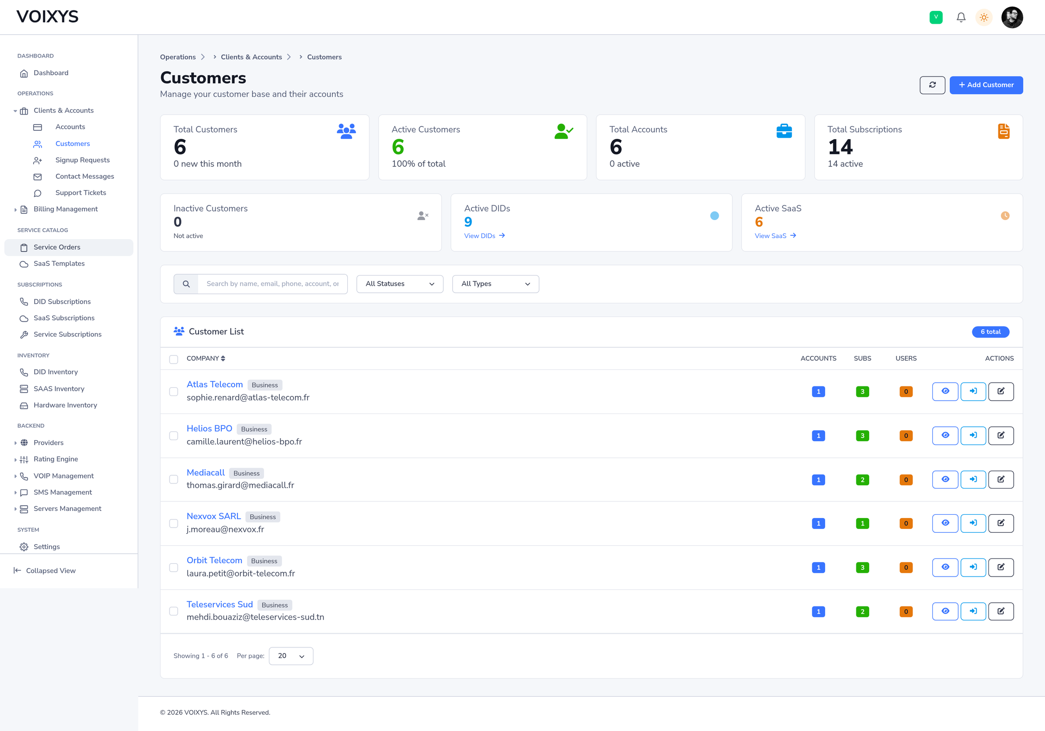
Task: Log in as Helios BPO icon
Action: coord(973,435)
